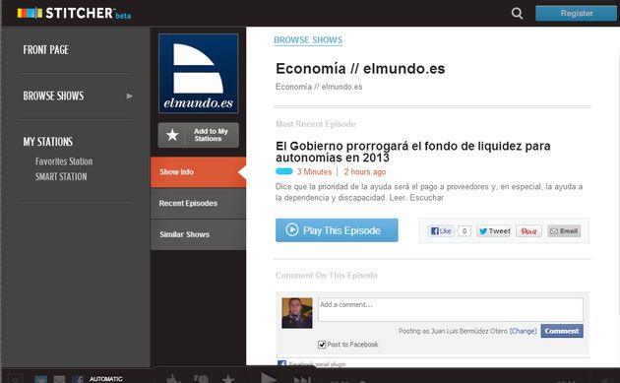
Task: Focus the Add a comment field
Action: pos(451,309)
